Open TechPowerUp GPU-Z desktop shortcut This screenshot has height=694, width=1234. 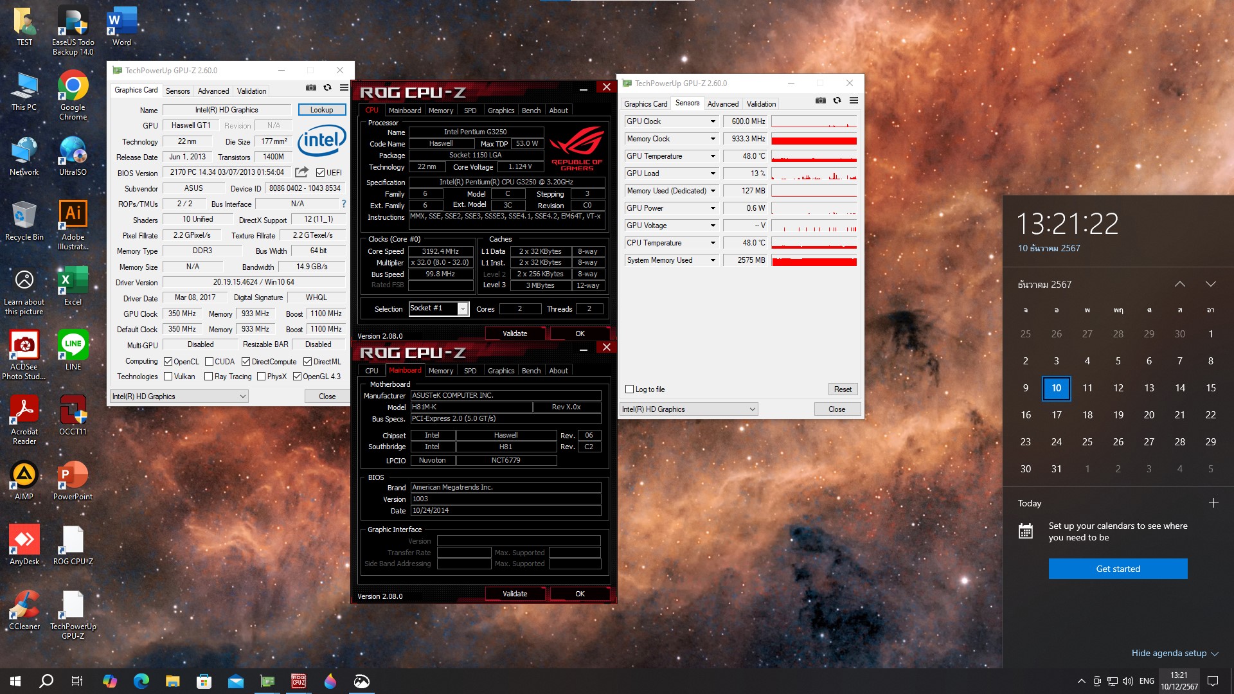73,614
